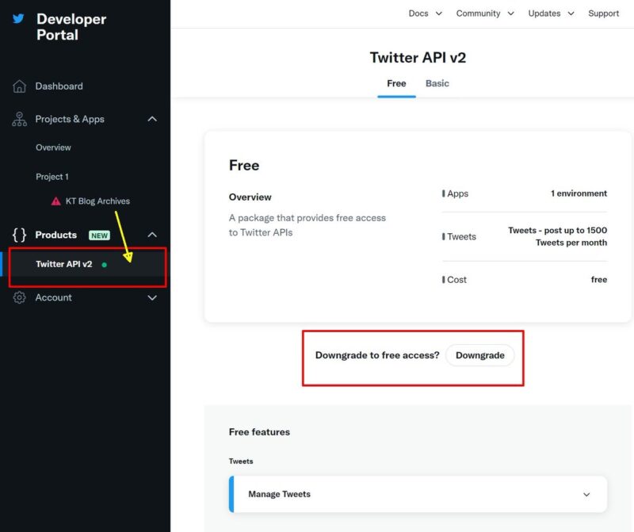Click the Products curly-braces icon
634x532 pixels.
click(x=18, y=235)
